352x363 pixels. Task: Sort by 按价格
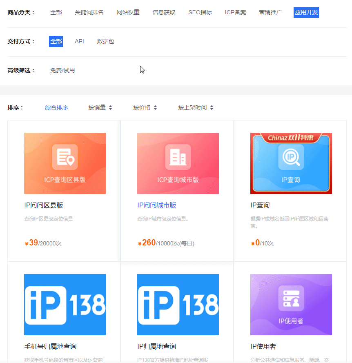tap(145, 107)
